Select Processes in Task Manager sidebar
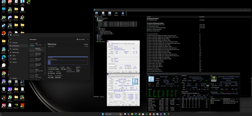This screenshot has height=116, width=252. tap(15, 43)
